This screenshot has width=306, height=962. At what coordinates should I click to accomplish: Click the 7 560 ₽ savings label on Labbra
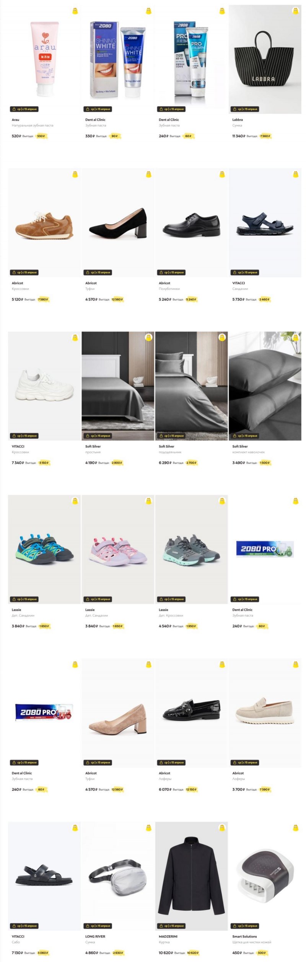(x=265, y=136)
